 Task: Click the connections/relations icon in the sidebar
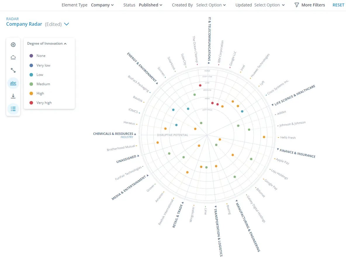[13, 70]
